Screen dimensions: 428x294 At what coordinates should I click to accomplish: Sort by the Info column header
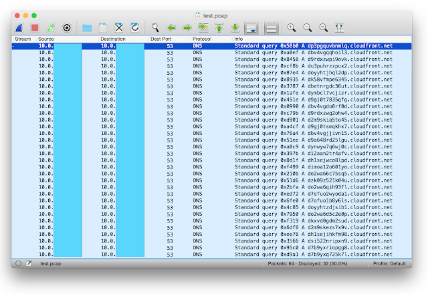322,39
